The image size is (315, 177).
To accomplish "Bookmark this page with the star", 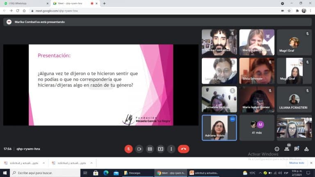I will [x=289, y=11].
